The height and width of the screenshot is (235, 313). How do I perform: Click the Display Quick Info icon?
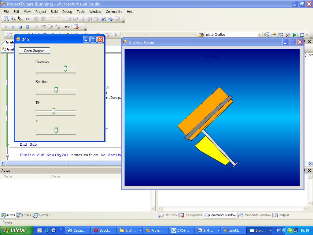click(x=20, y=19)
